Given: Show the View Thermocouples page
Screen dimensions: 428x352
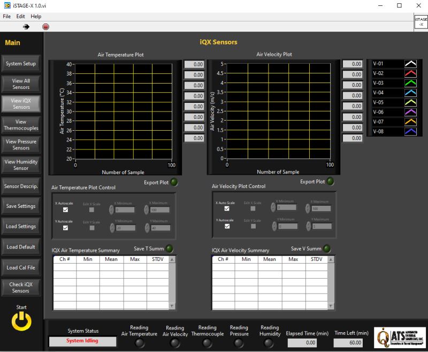Looking at the screenshot, I should pos(21,125).
